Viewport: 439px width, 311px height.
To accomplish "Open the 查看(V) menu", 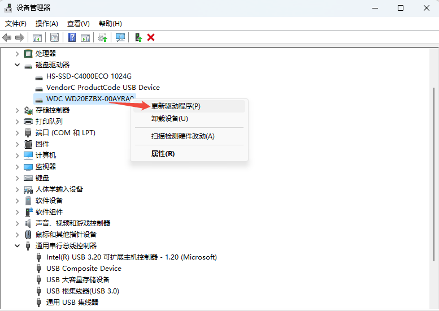I will [78, 24].
